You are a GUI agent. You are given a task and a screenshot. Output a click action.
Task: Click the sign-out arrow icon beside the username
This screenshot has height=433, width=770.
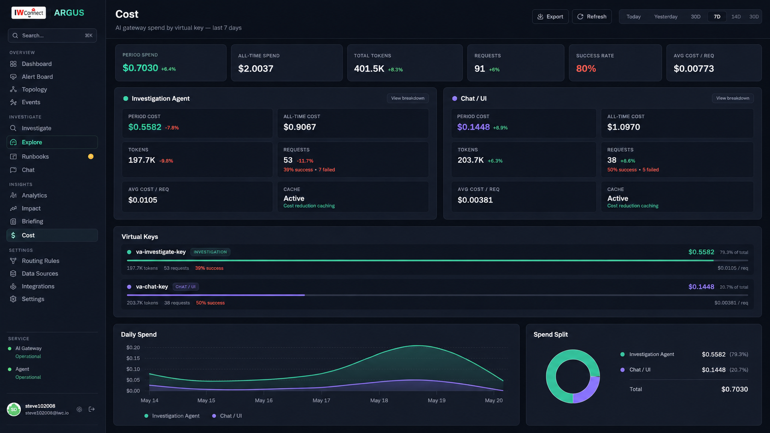(92, 409)
